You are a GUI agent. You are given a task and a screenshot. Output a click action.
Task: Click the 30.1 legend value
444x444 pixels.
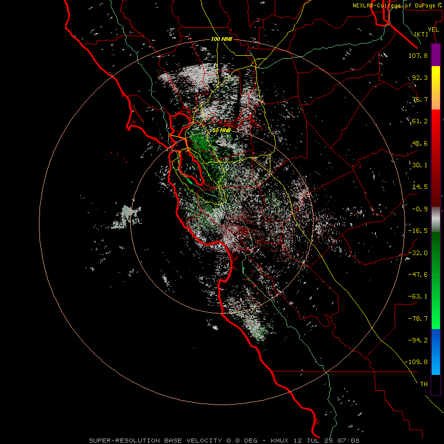click(x=420, y=165)
